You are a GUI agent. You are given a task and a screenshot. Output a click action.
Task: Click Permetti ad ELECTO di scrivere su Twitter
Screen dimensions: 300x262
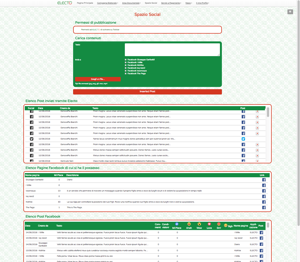pyautogui.click(x=100, y=30)
